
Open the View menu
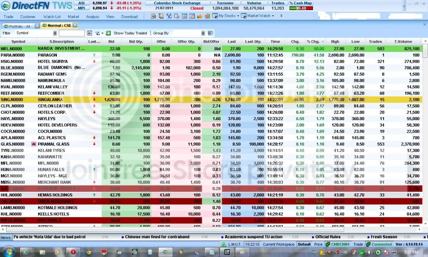[x=110, y=17]
